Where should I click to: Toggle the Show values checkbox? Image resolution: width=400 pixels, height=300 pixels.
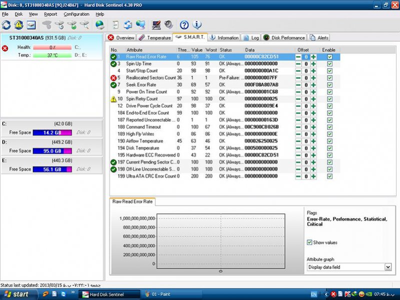pos(309,242)
